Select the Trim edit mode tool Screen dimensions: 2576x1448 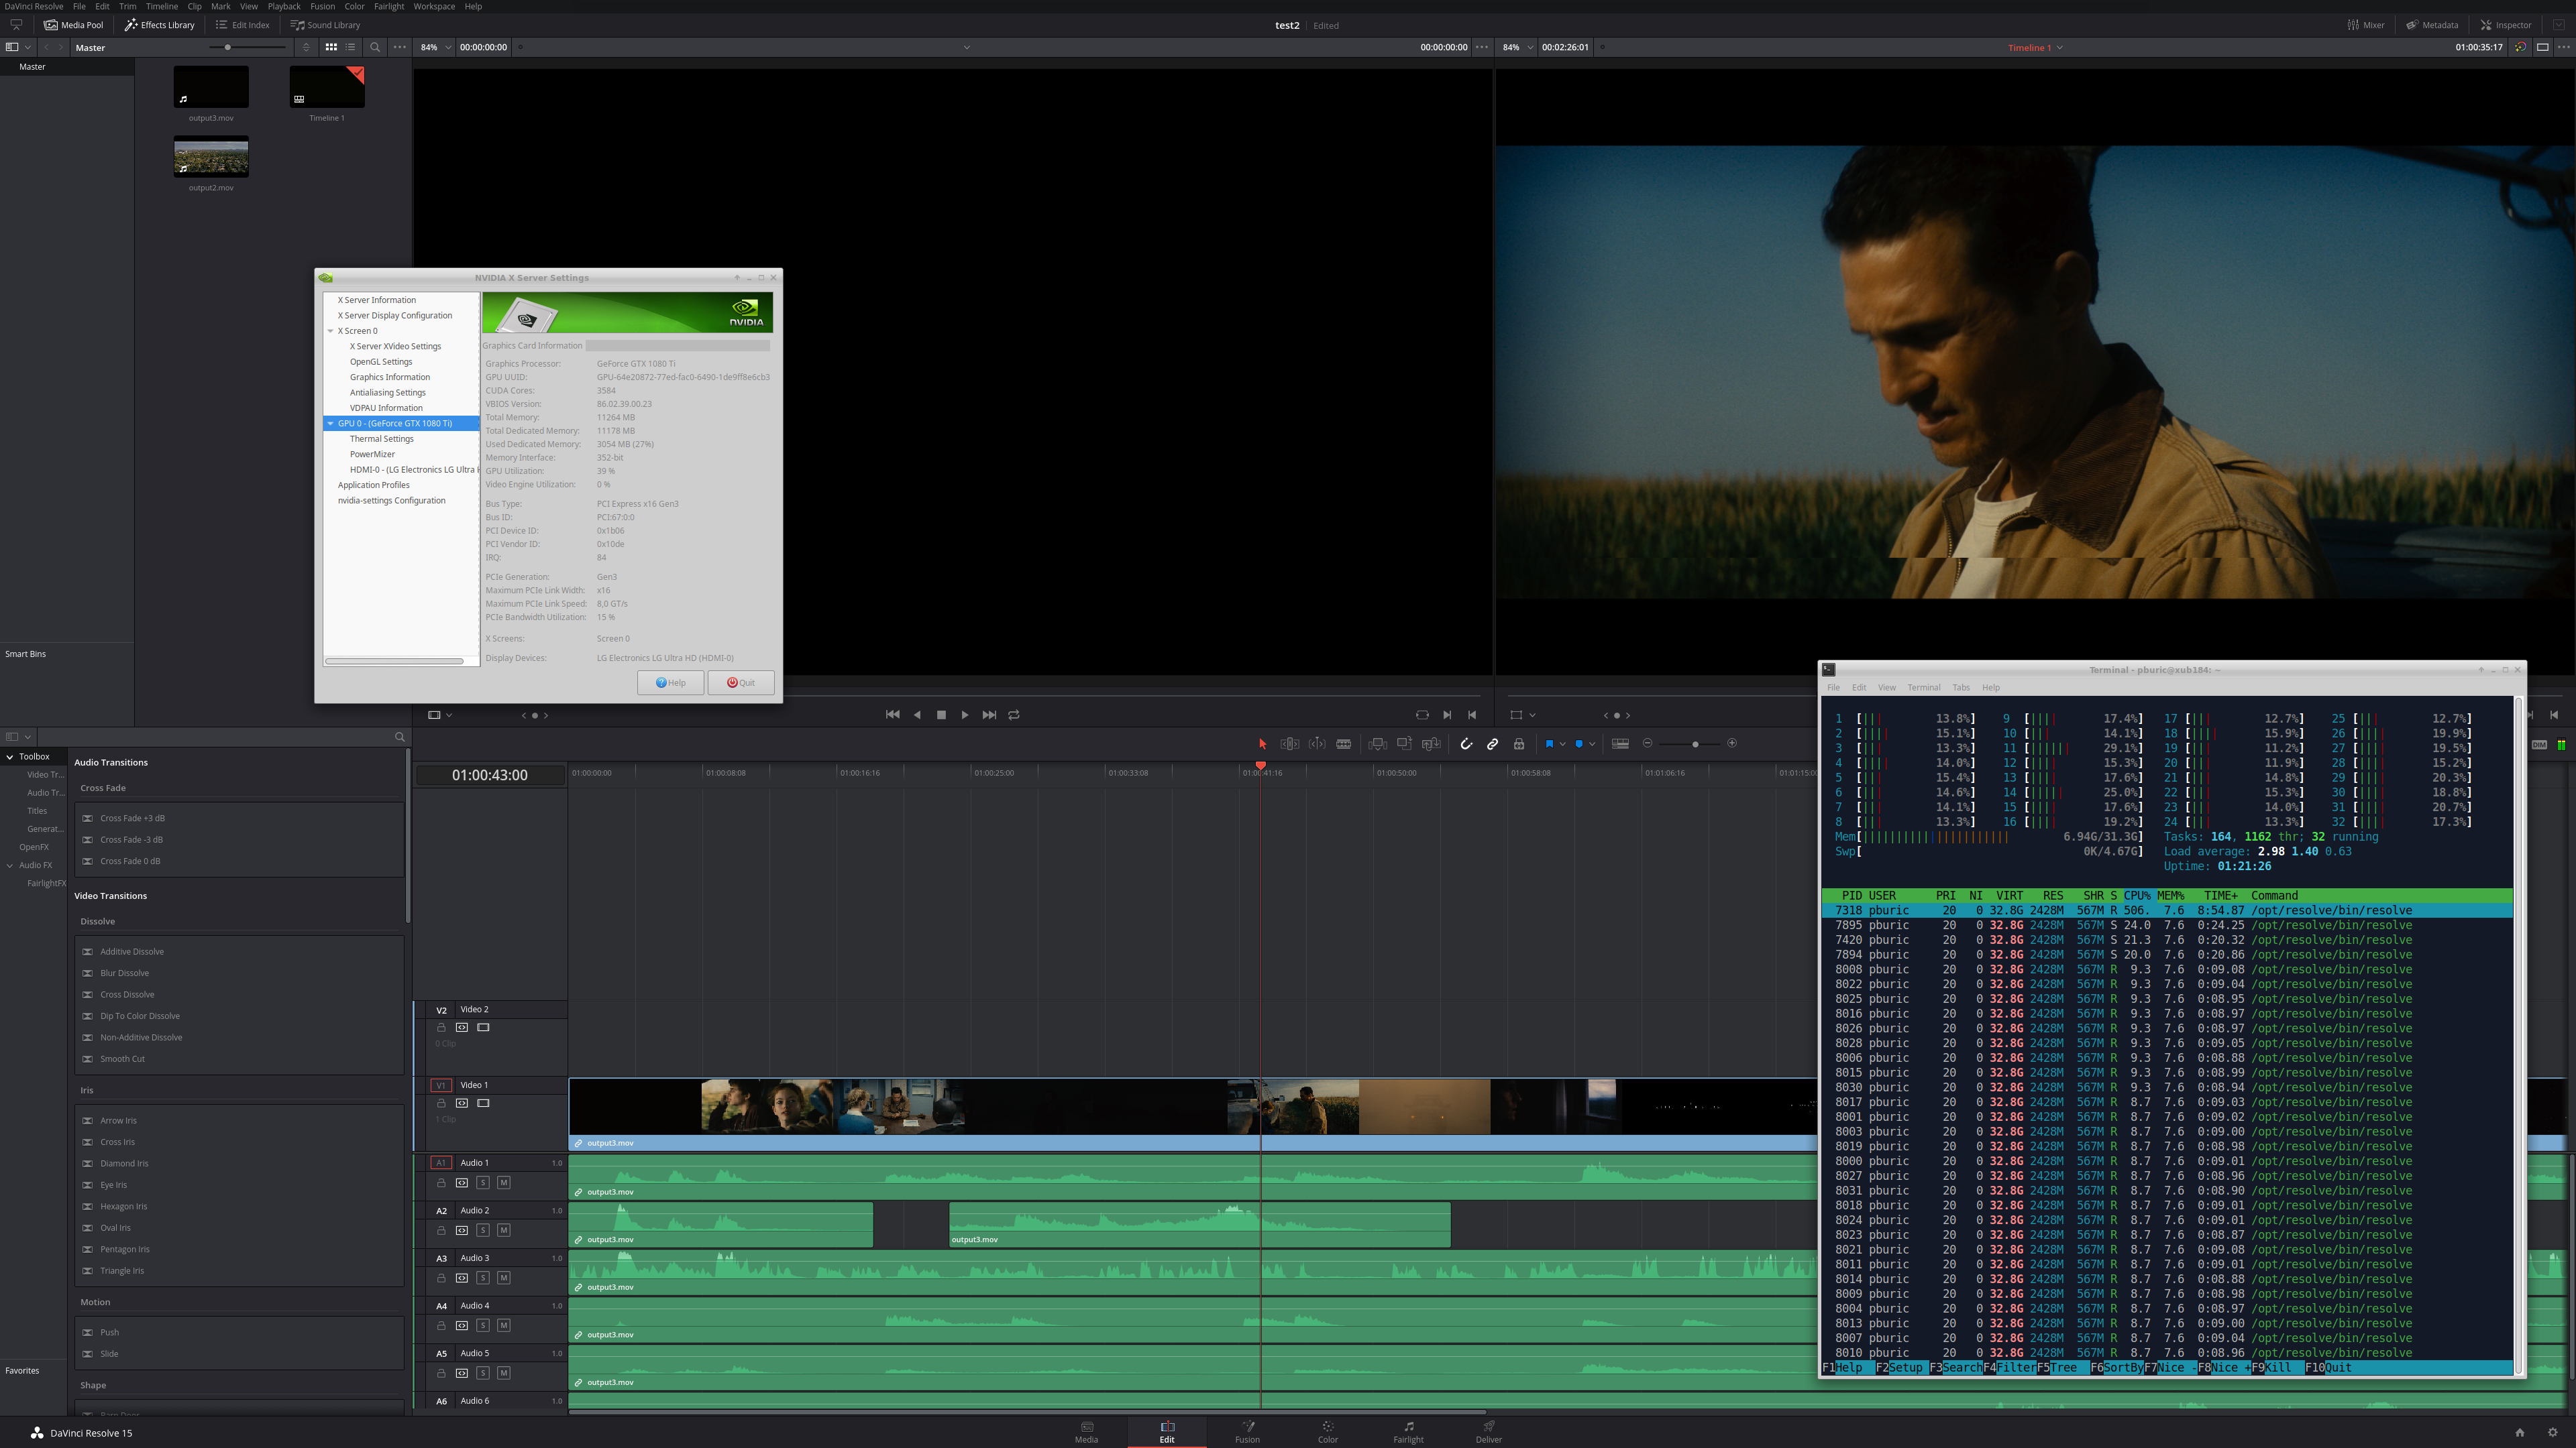[x=1290, y=743]
